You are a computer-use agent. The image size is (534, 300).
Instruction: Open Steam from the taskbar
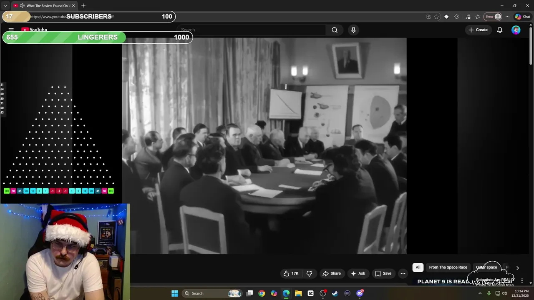point(335,293)
